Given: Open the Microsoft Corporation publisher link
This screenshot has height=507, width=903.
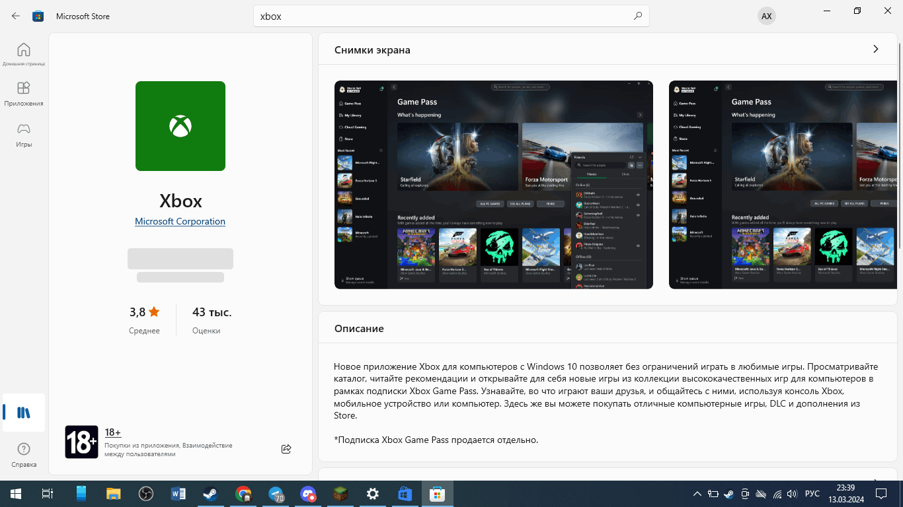Looking at the screenshot, I should (x=180, y=221).
